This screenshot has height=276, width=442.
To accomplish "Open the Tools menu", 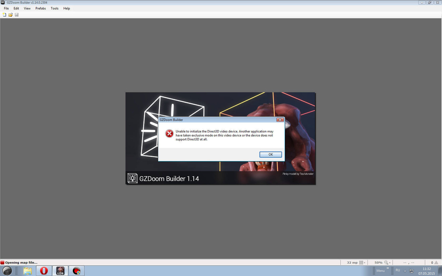I will 55,8.
